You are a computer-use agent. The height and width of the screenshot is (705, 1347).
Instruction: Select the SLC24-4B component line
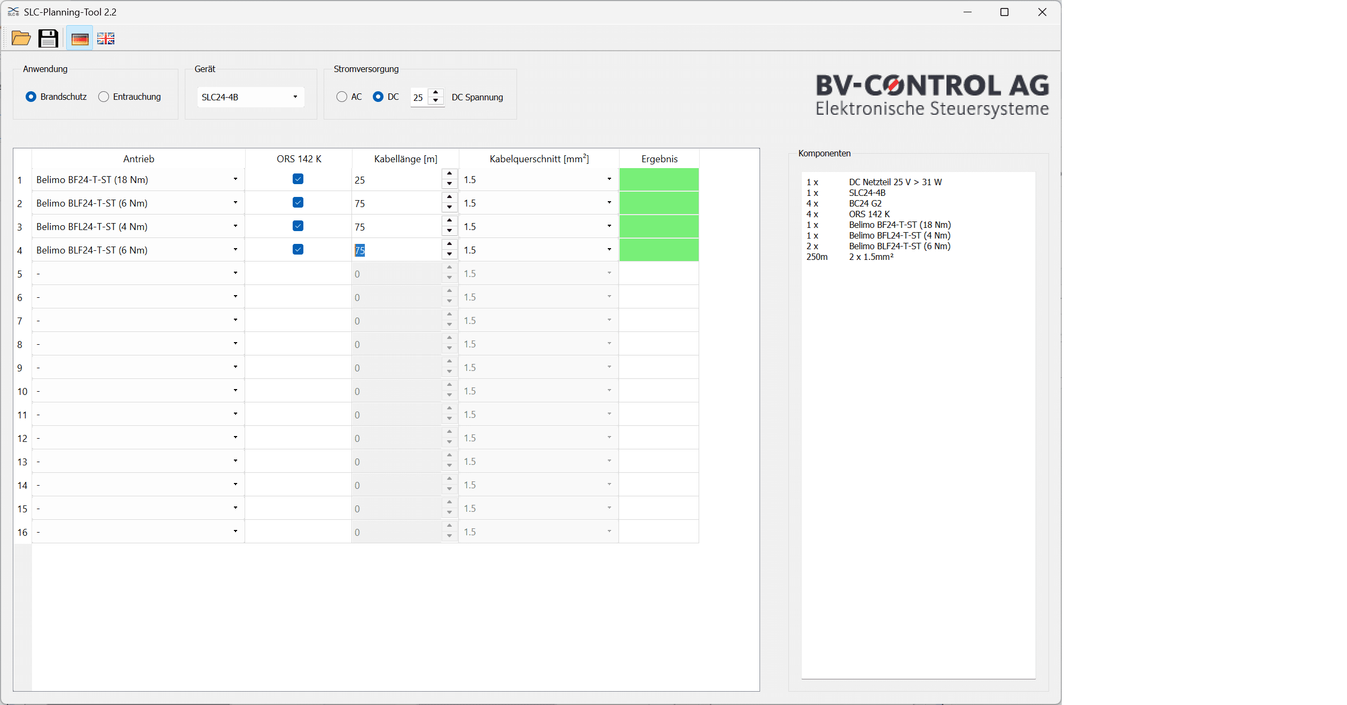click(845, 193)
